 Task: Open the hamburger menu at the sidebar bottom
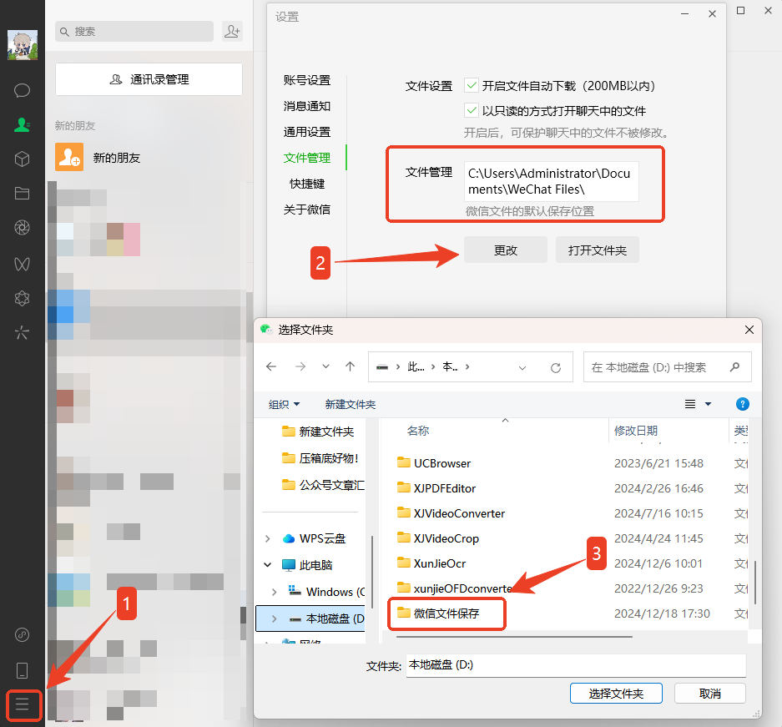pyautogui.click(x=22, y=704)
